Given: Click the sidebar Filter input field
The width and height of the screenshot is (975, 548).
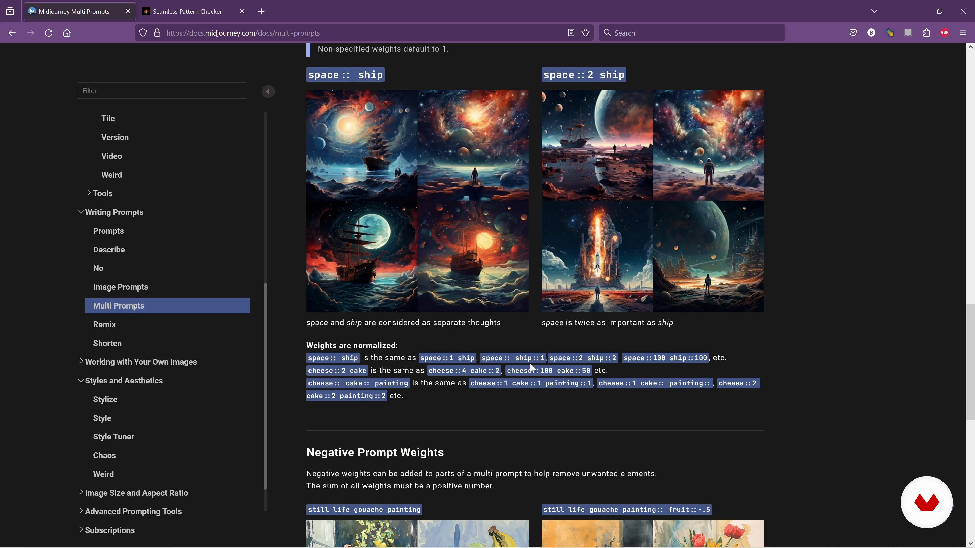Looking at the screenshot, I should (x=162, y=91).
